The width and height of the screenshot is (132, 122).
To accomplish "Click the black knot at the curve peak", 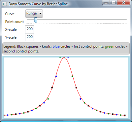I will tap(64, 58).
